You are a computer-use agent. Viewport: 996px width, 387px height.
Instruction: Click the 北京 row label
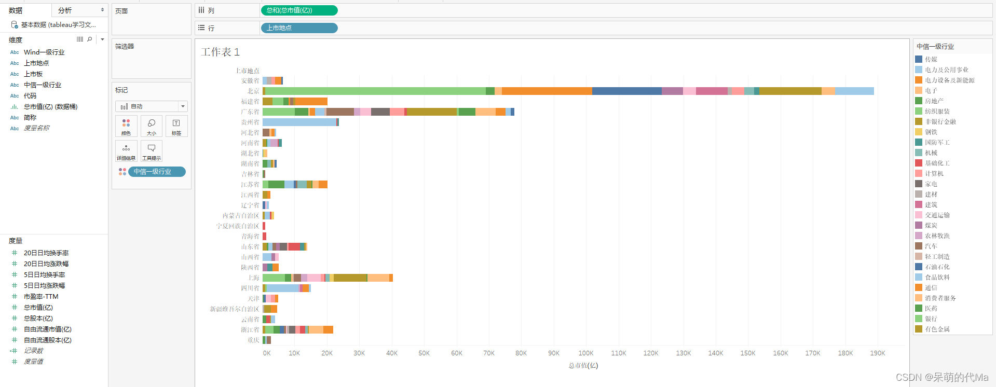(x=253, y=91)
